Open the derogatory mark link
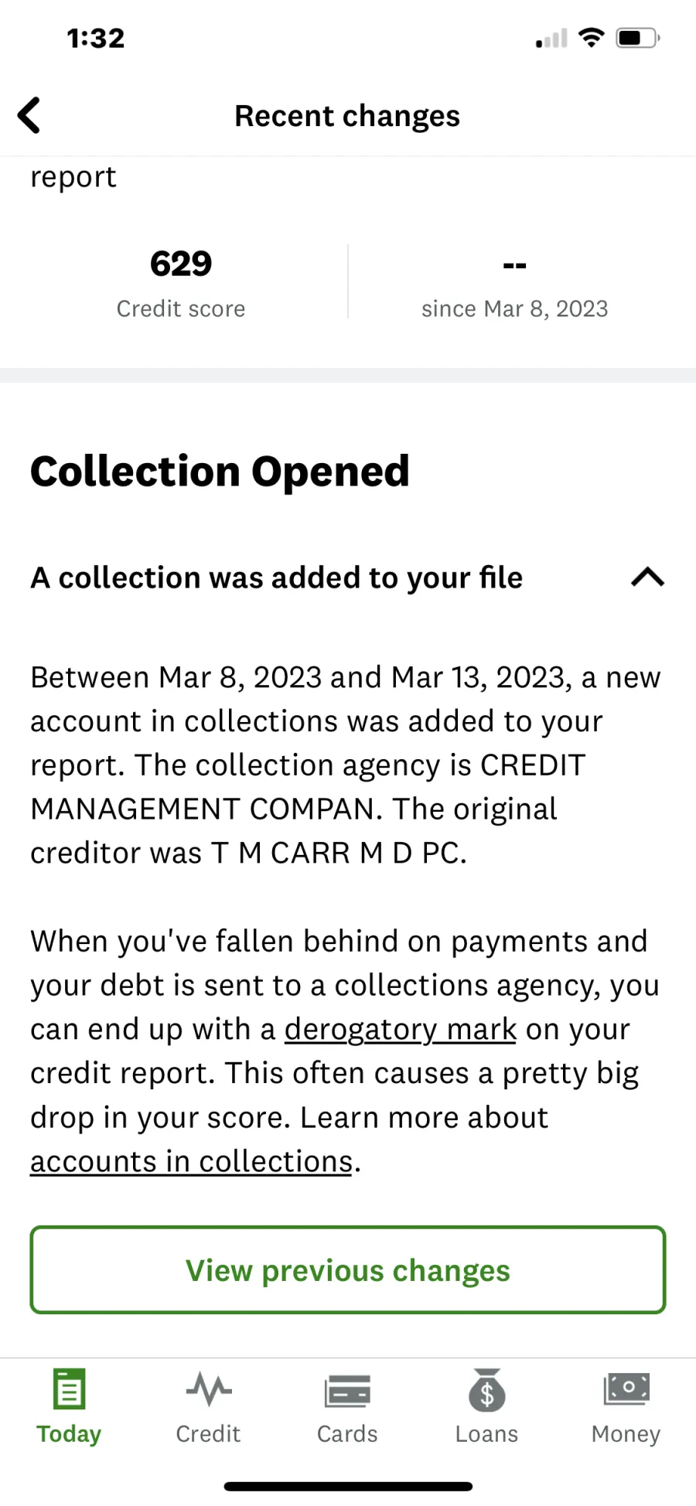Viewport: 696px width, 1506px height. pos(401,1029)
